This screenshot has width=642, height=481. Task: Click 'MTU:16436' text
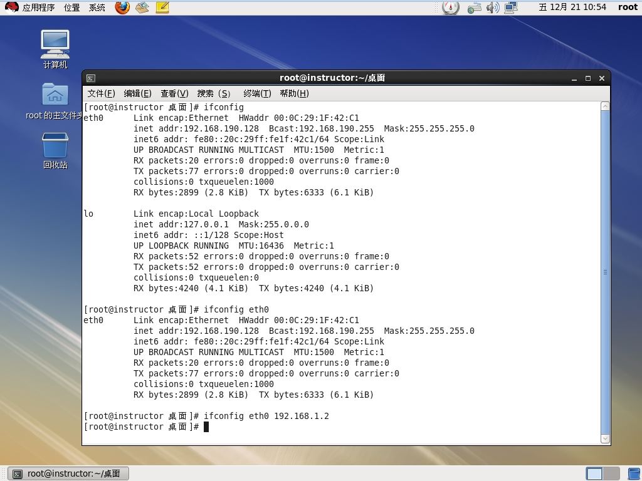[x=261, y=246]
